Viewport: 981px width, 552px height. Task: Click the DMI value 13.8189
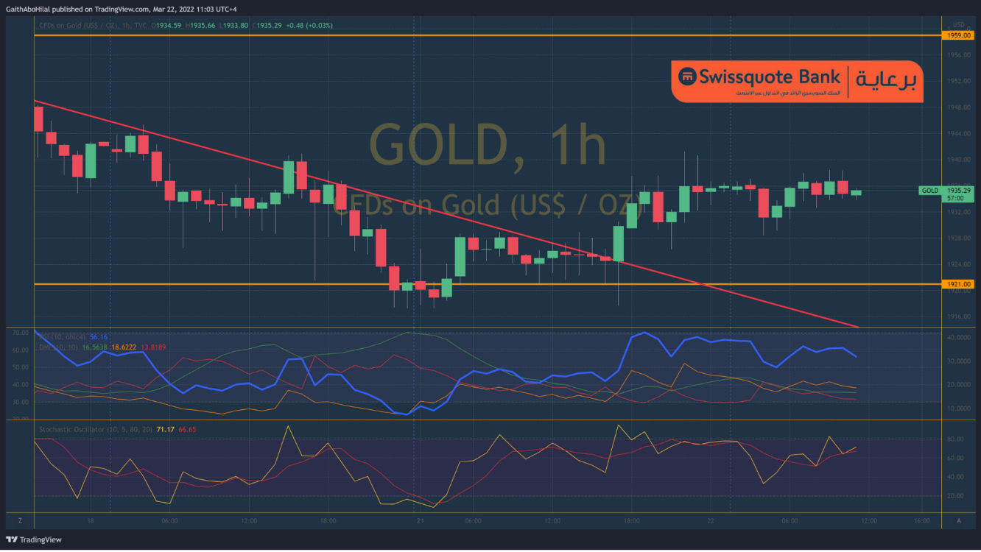153,346
